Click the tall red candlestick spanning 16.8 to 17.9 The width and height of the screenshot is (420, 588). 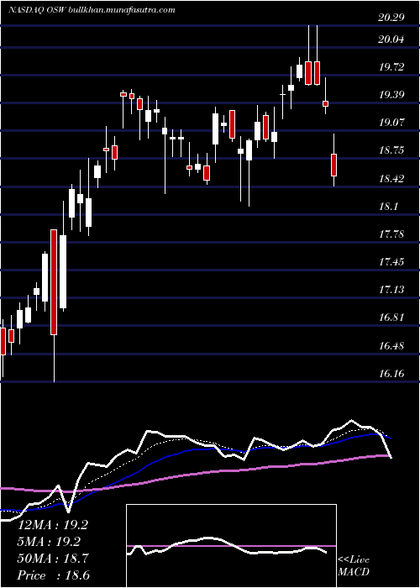[54, 281]
